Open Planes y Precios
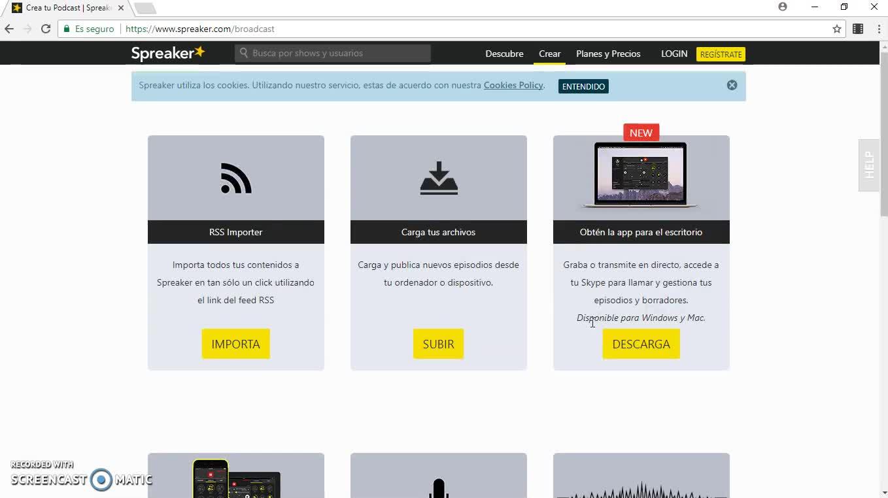The image size is (888, 498). click(x=608, y=54)
